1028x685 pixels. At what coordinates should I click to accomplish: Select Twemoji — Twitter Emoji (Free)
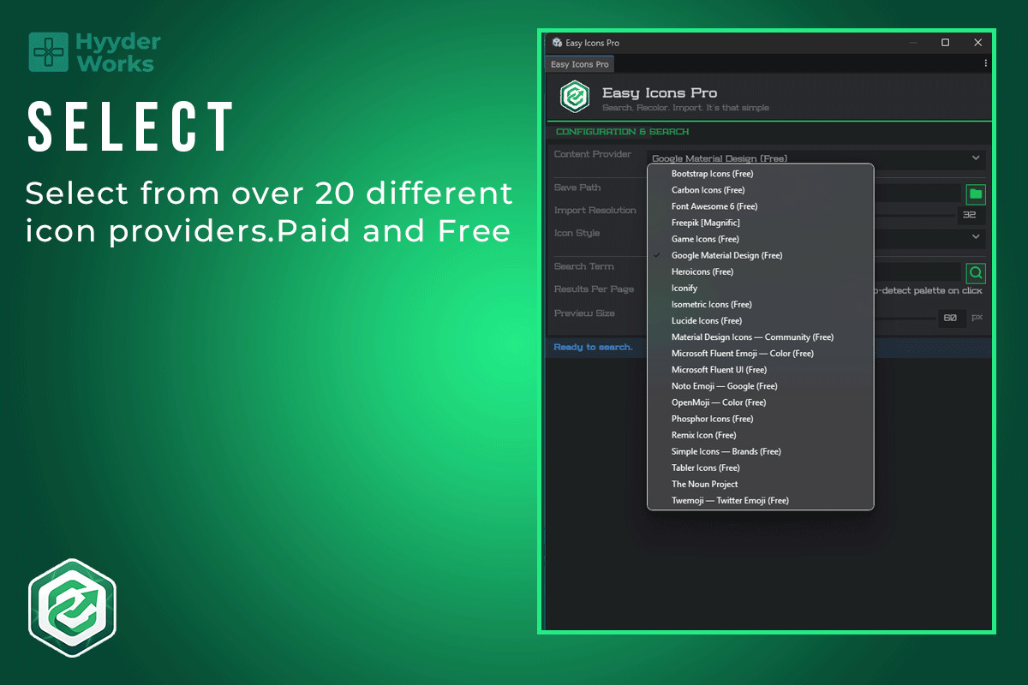click(761, 500)
